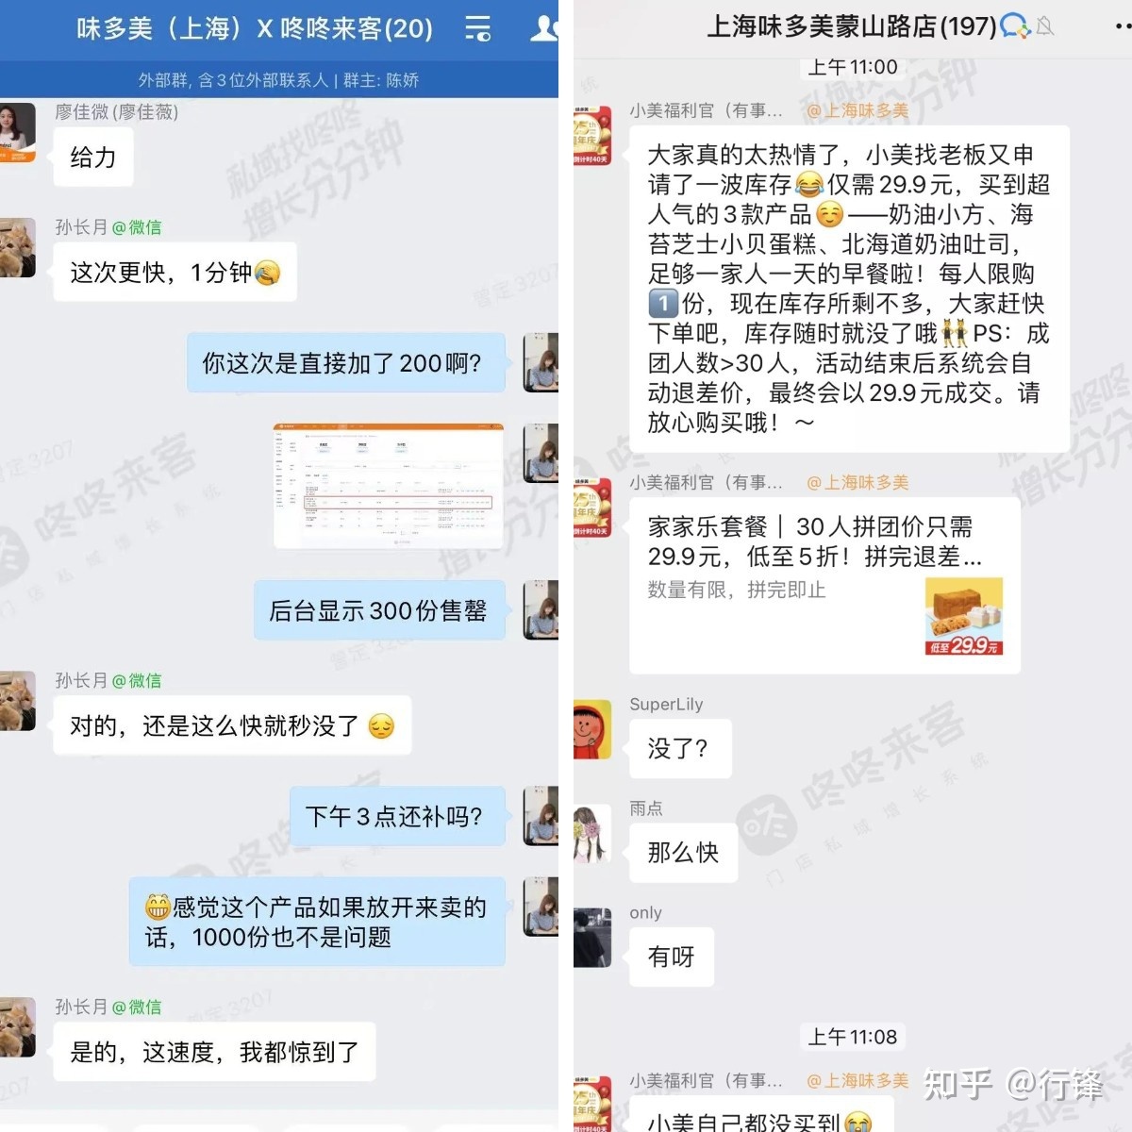Tap the '下午3点还补吗?' message bubble

coord(396,816)
